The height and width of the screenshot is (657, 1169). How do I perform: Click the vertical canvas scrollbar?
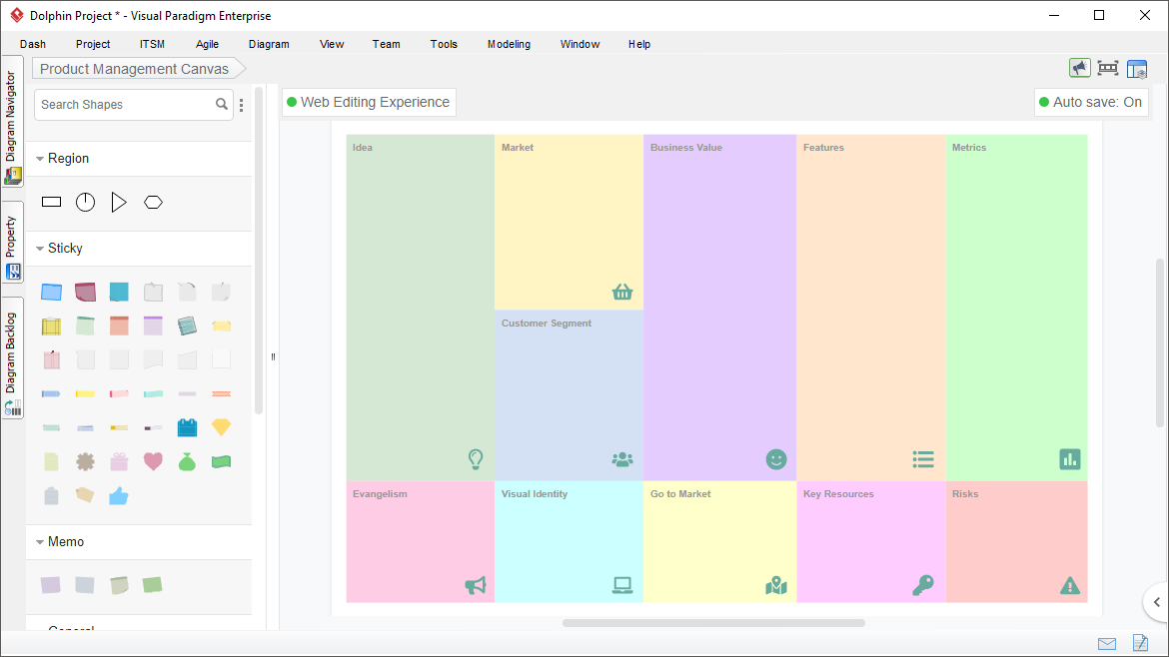coord(1159,342)
